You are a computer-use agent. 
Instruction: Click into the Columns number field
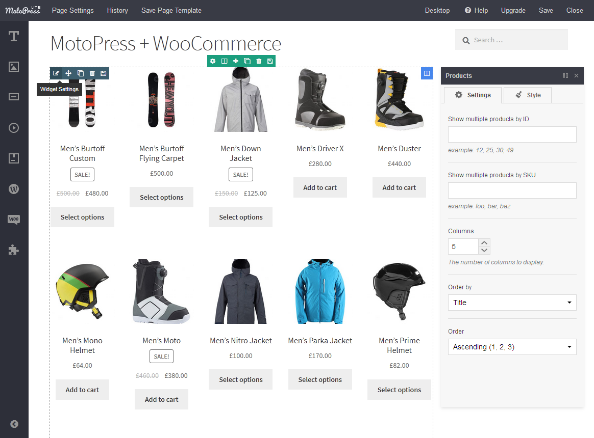click(463, 247)
